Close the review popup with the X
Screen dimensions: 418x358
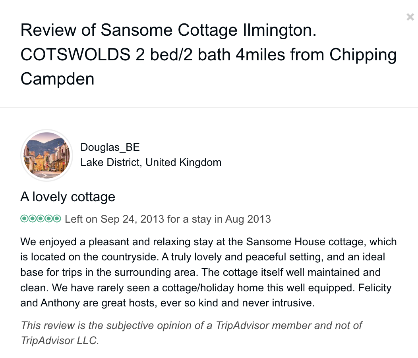[410, 17]
